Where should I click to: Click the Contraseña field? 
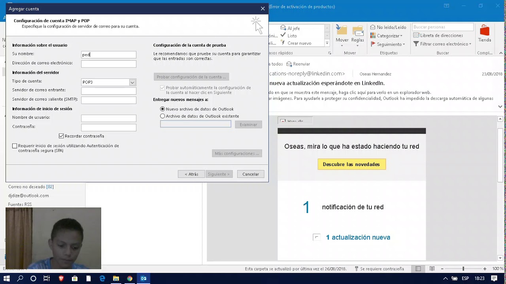(109, 127)
